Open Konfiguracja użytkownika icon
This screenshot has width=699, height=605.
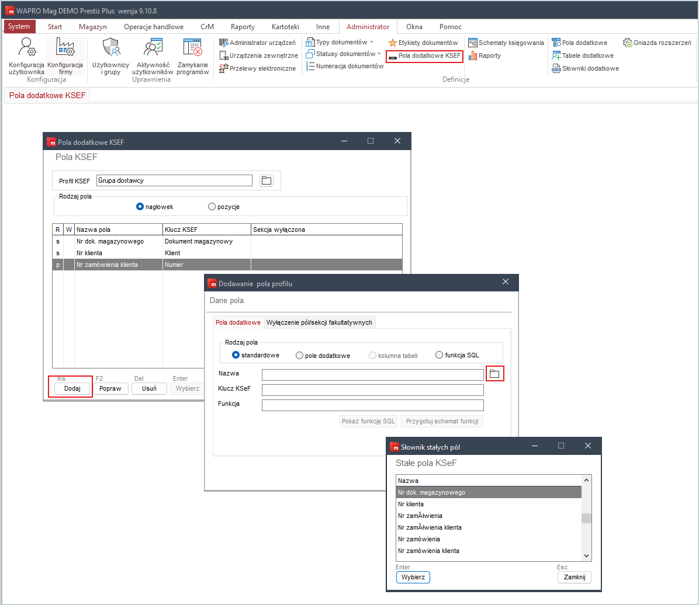coord(26,48)
